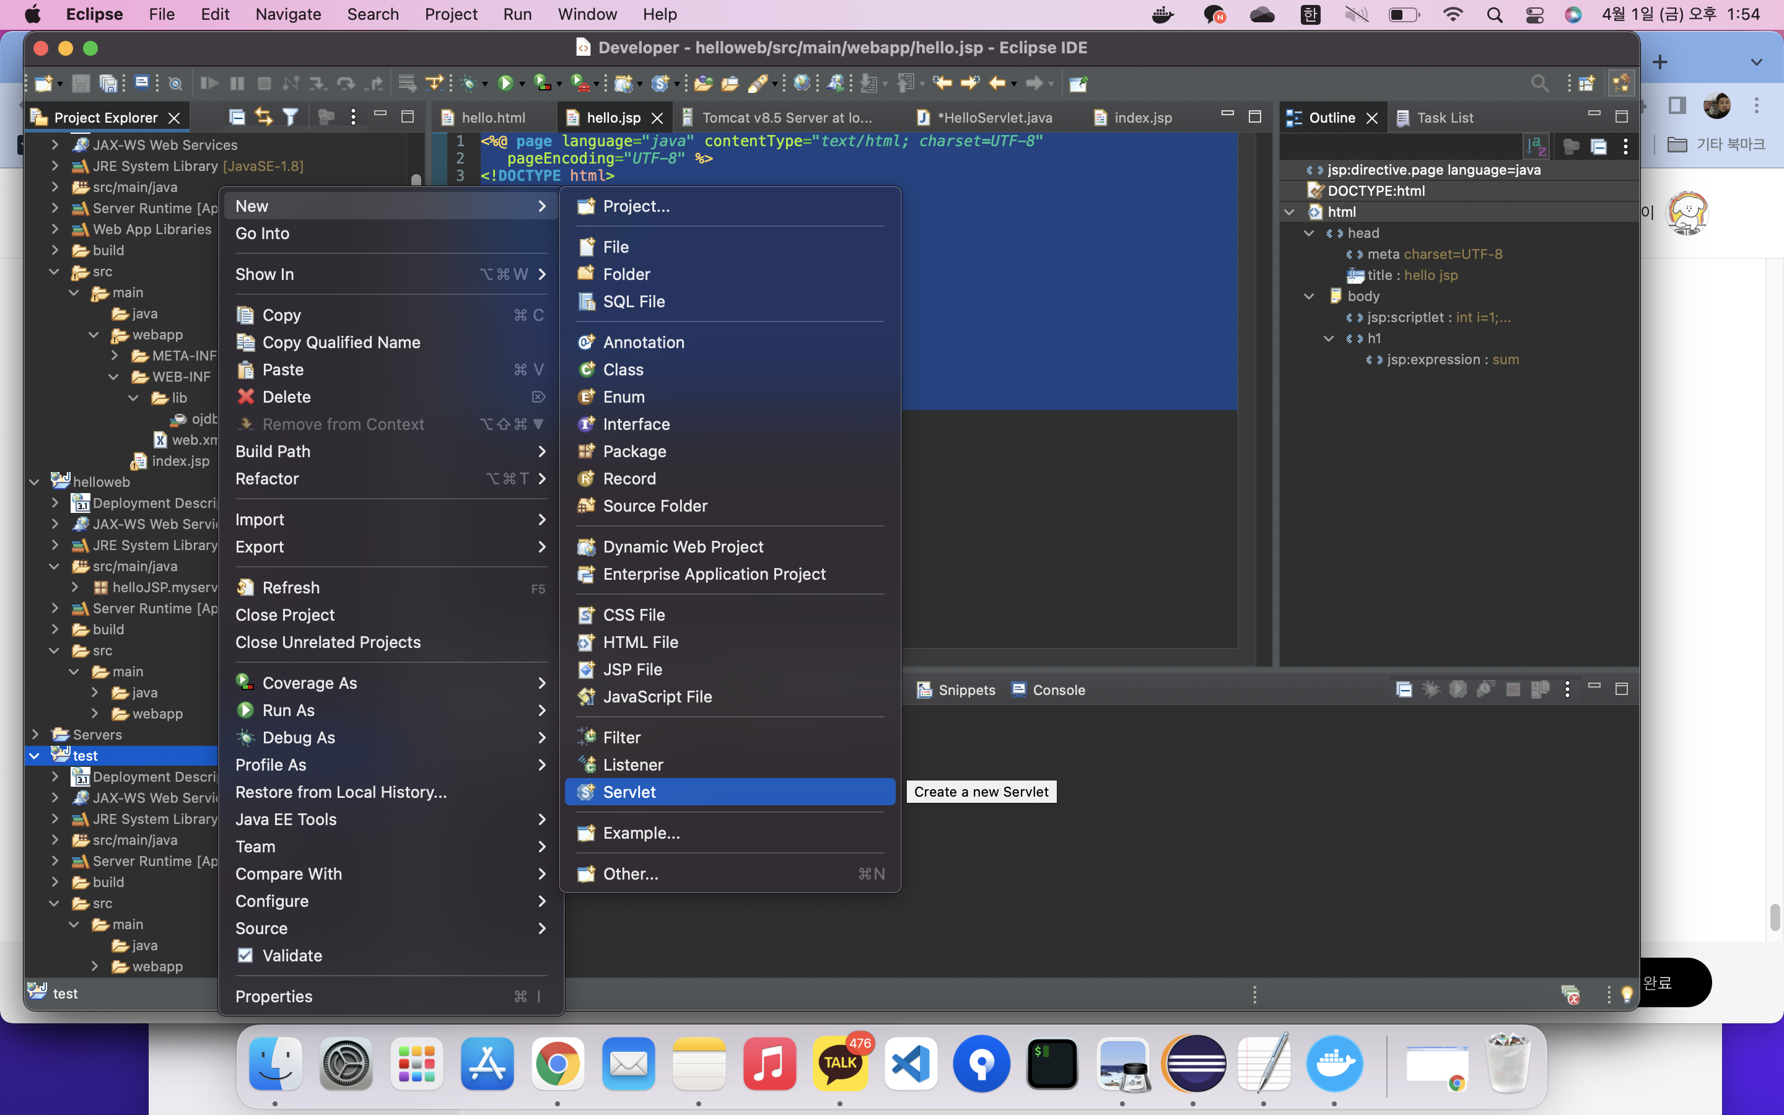This screenshot has width=1784, height=1115.
Task: Click Collapse All in Project Explorer
Action: pyautogui.click(x=237, y=116)
